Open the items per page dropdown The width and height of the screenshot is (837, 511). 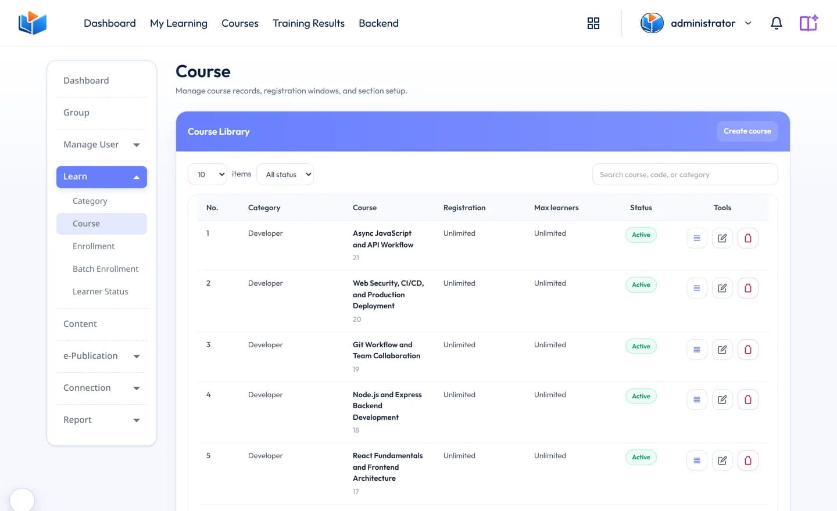(208, 174)
